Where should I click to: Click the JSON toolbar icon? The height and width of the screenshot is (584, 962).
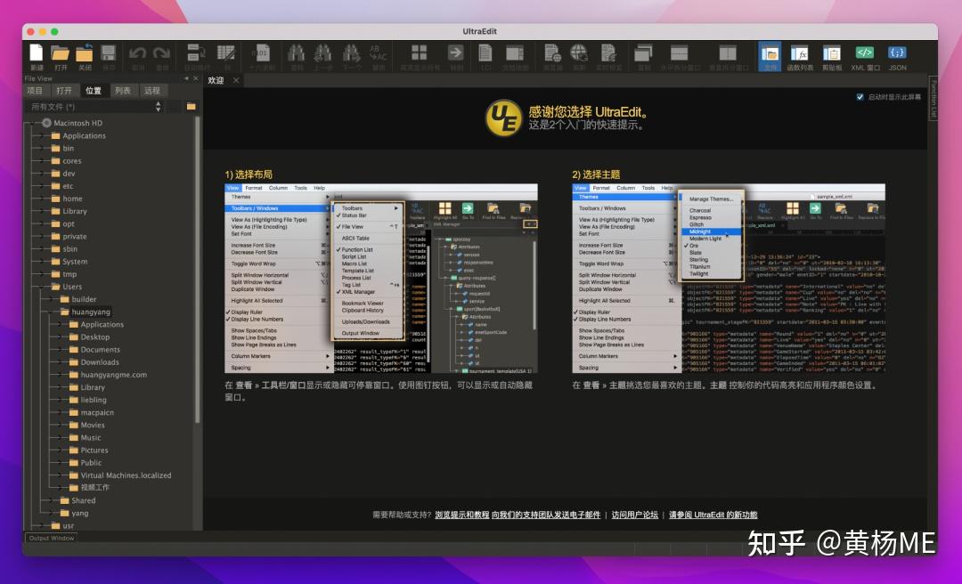pyautogui.click(x=896, y=53)
